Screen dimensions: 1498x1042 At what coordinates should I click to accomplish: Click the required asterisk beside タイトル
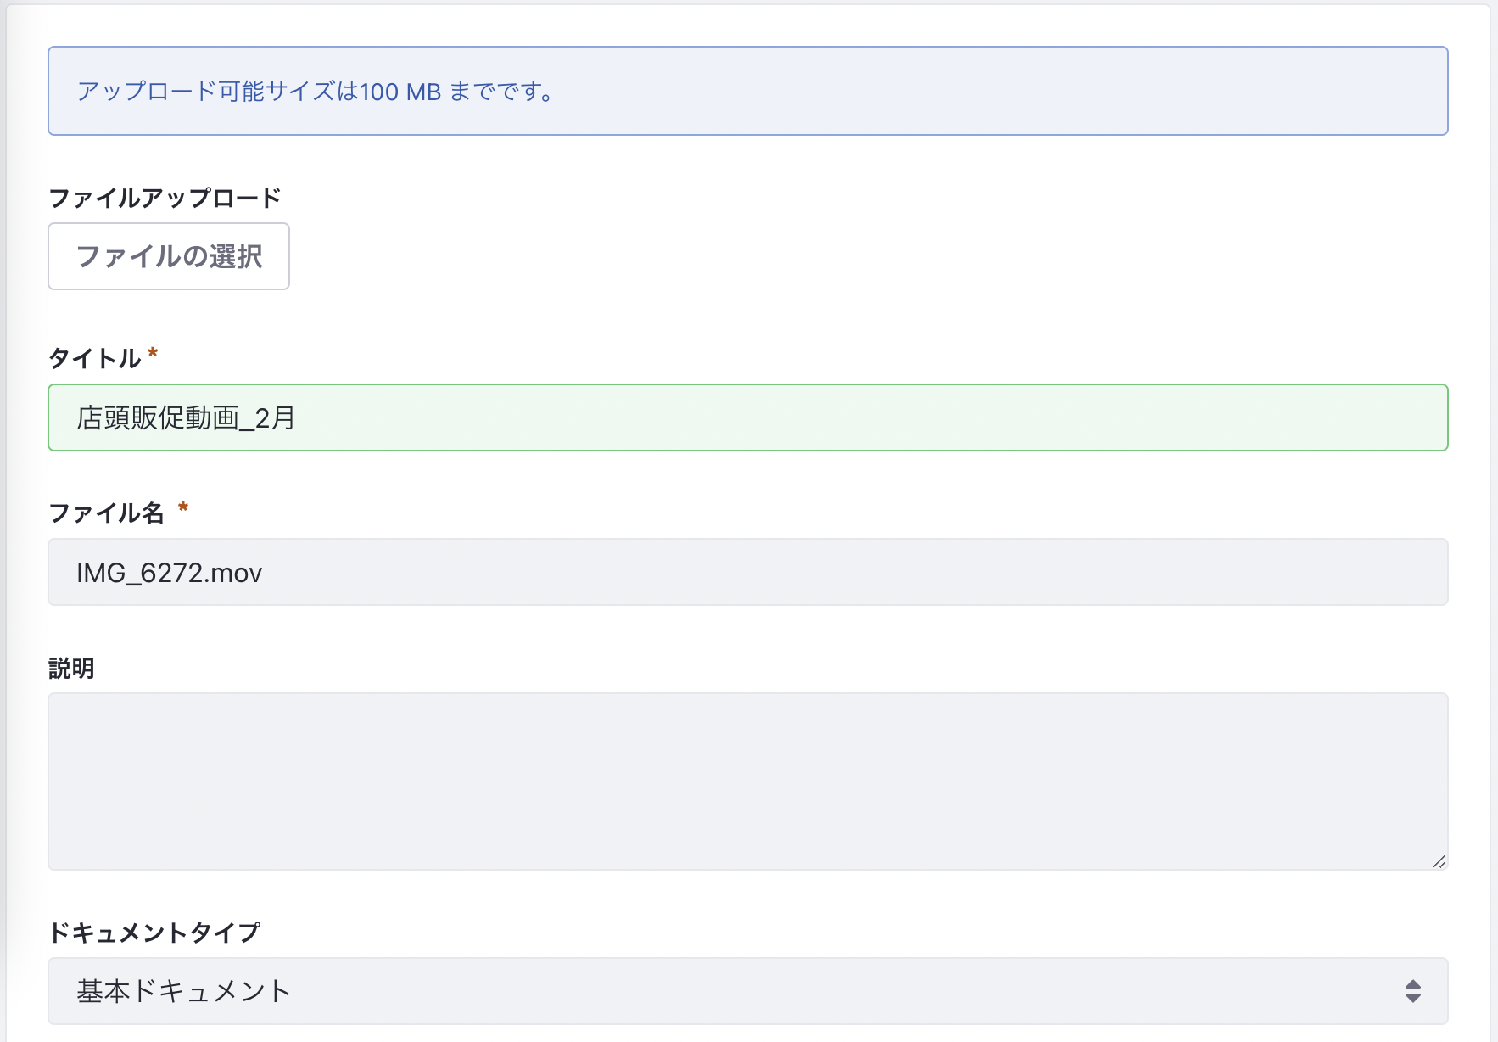coord(153,354)
